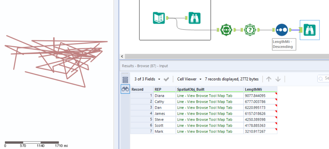
Task: Click the Results panel drag handle dots
Action: (x=125, y=74)
